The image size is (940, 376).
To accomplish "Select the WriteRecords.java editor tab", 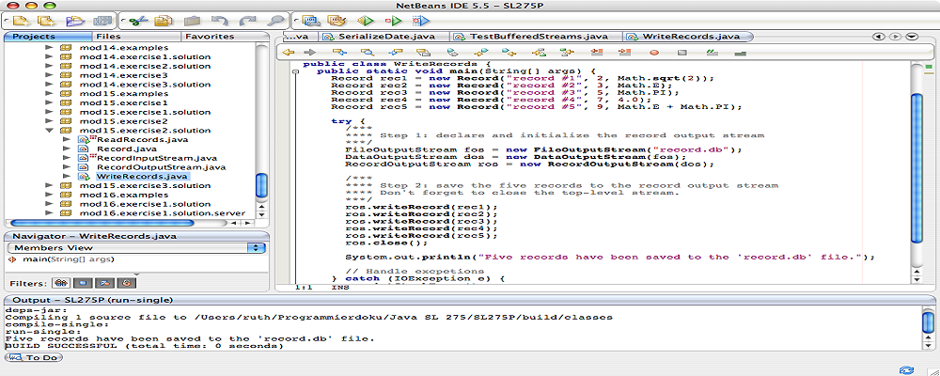I will tap(690, 36).
